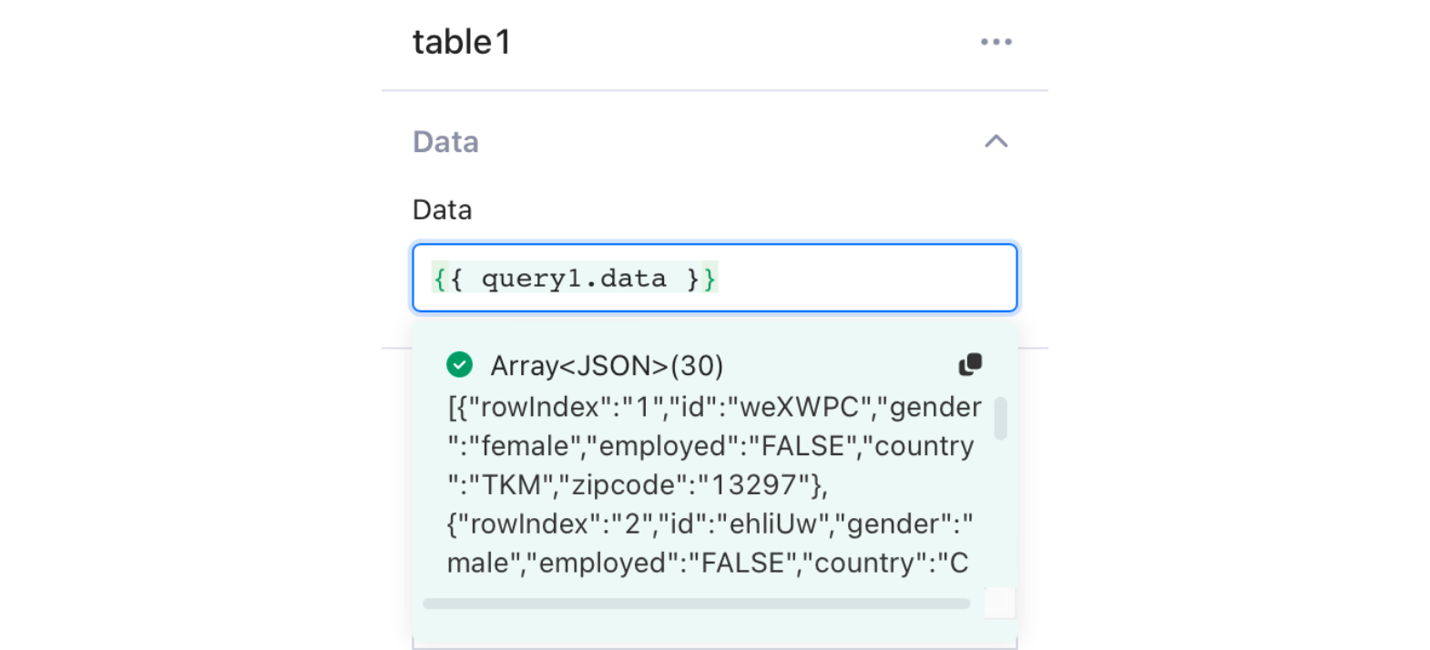This screenshot has height=650, width=1430.
Task: Click the table1 component title
Action: click(x=462, y=42)
